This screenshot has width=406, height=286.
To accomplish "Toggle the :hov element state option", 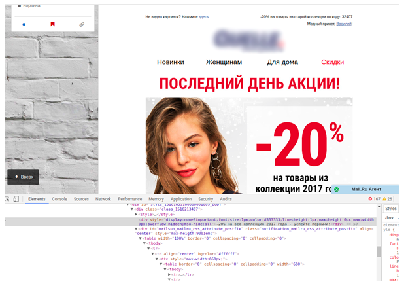I will point(389,217).
